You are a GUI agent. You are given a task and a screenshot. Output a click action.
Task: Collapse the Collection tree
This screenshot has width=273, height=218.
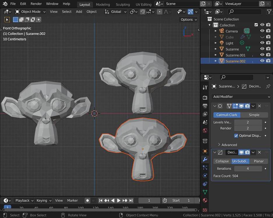coord(209,25)
